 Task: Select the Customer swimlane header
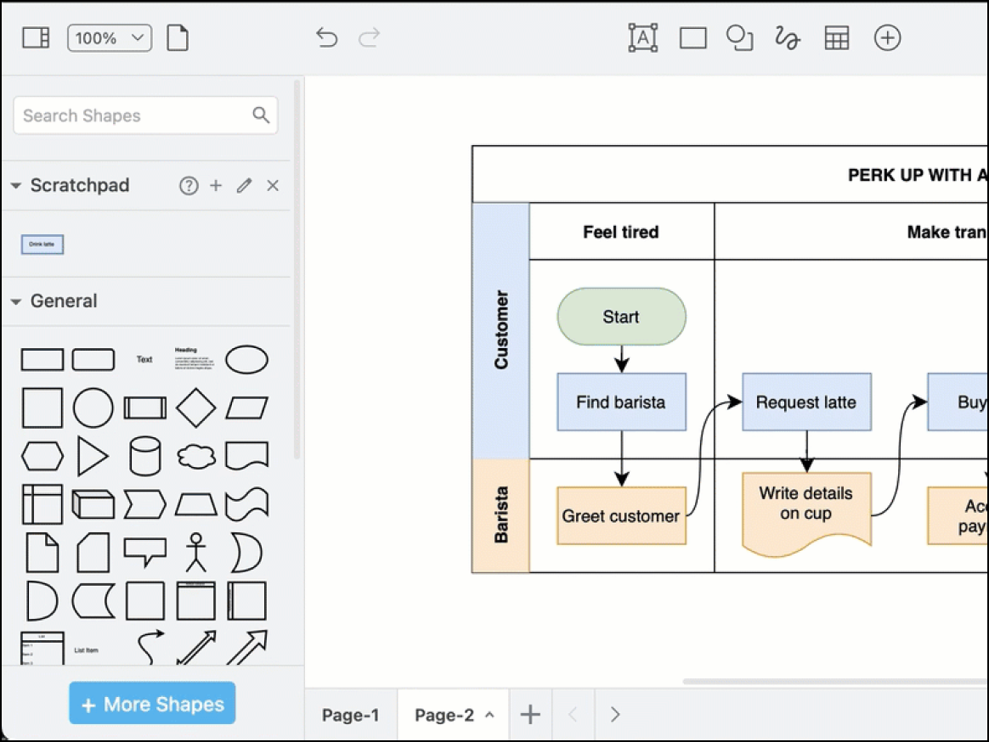click(x=500, y=330)
